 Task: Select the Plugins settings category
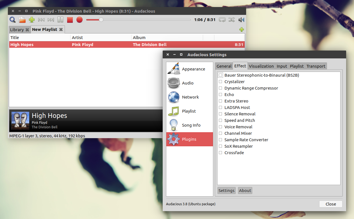(x=190, y=139)
